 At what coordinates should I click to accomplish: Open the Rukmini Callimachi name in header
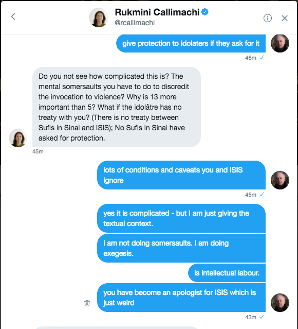click(157, 12)
